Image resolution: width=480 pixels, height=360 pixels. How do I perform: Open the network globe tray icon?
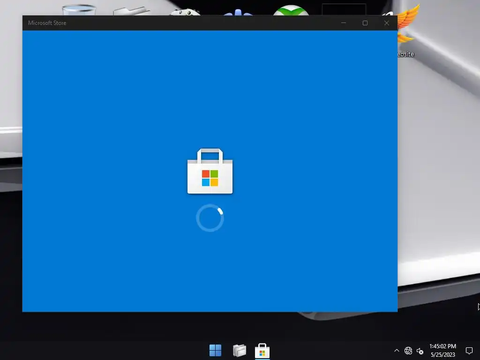click(x=408, y=351)
